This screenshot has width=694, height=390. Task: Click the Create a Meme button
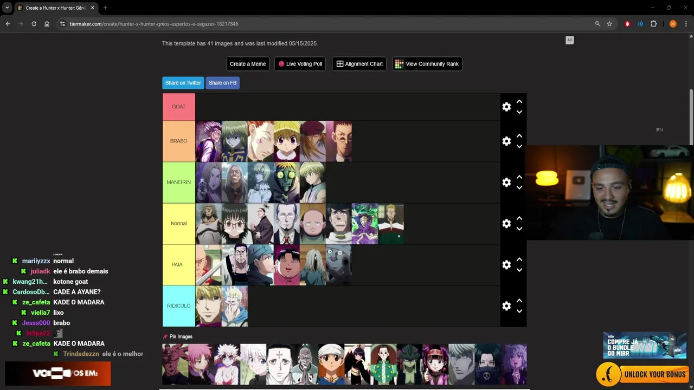click(x=248, y=64)
